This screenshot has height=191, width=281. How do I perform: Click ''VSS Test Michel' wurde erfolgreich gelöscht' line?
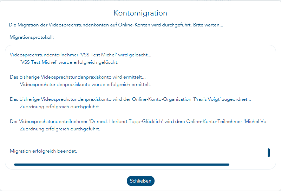(69, 62)
